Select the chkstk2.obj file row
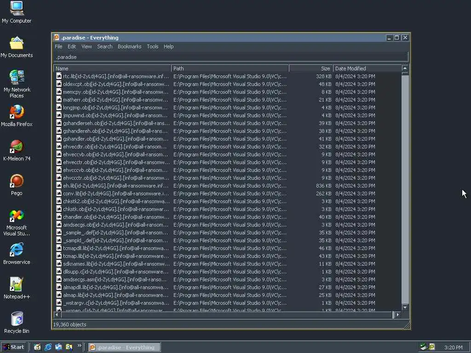 coord(227,201)
